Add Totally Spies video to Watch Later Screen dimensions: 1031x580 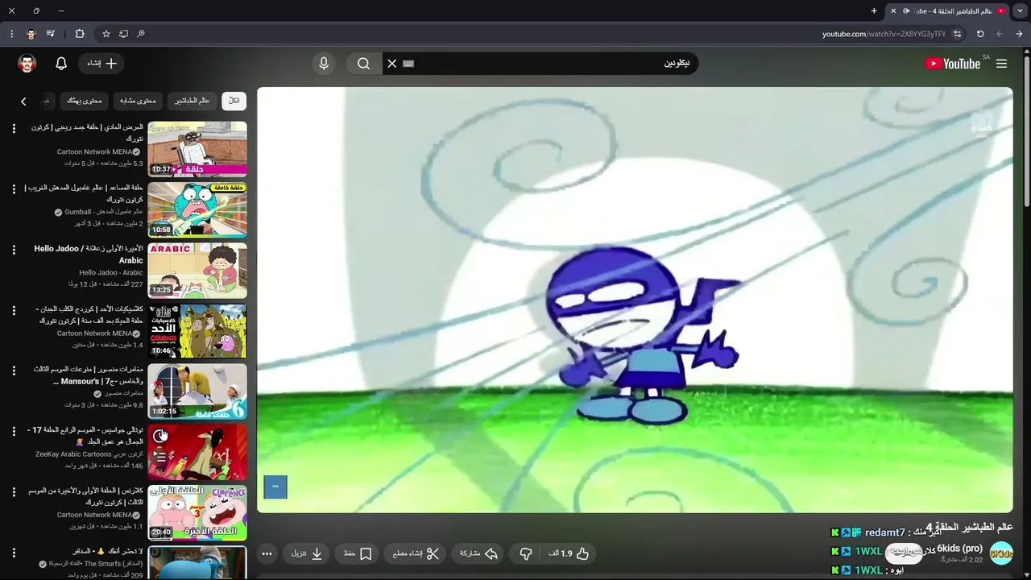[160, 437]
